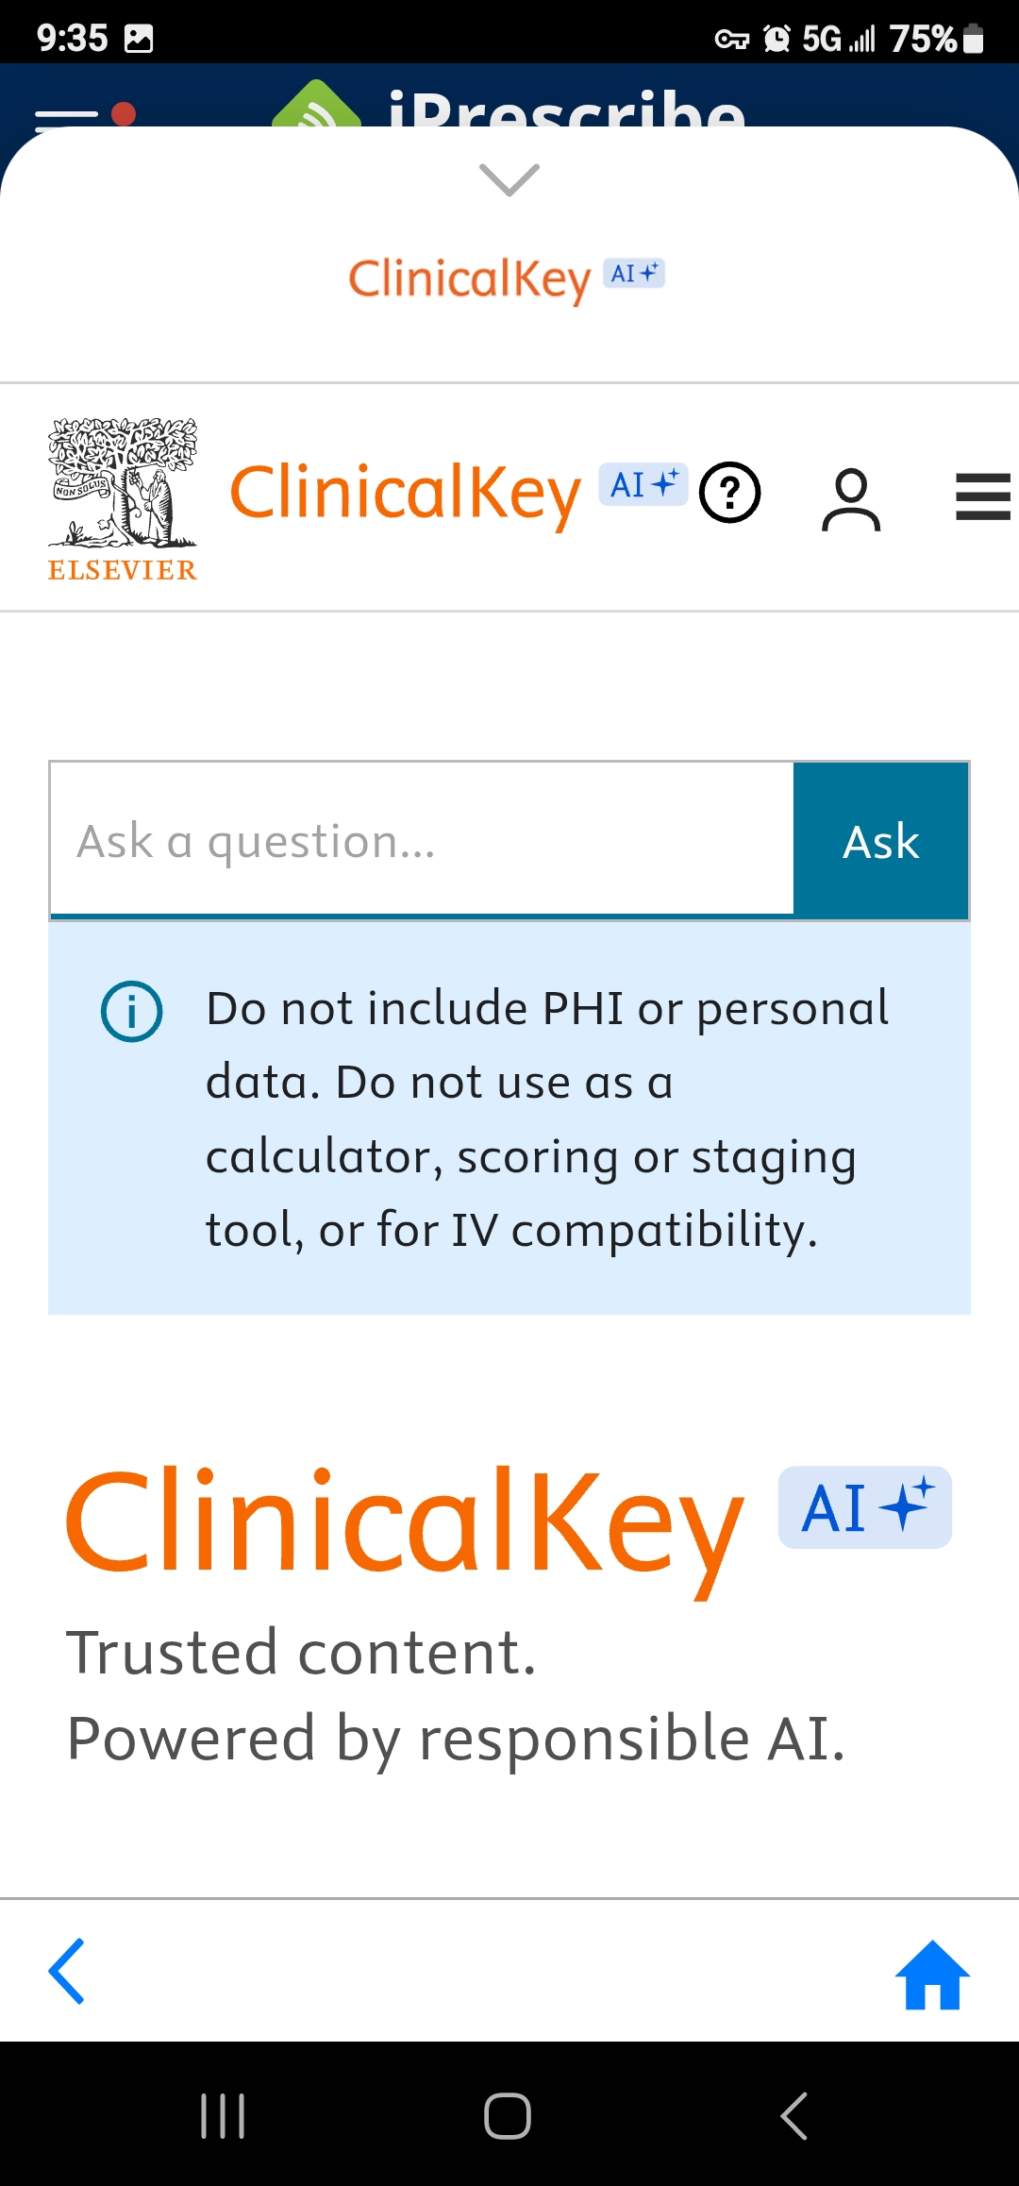This screenshot has width=1019, height=2186.
Task: Tap the PHI warning banner text
Action: point(547,1119)
